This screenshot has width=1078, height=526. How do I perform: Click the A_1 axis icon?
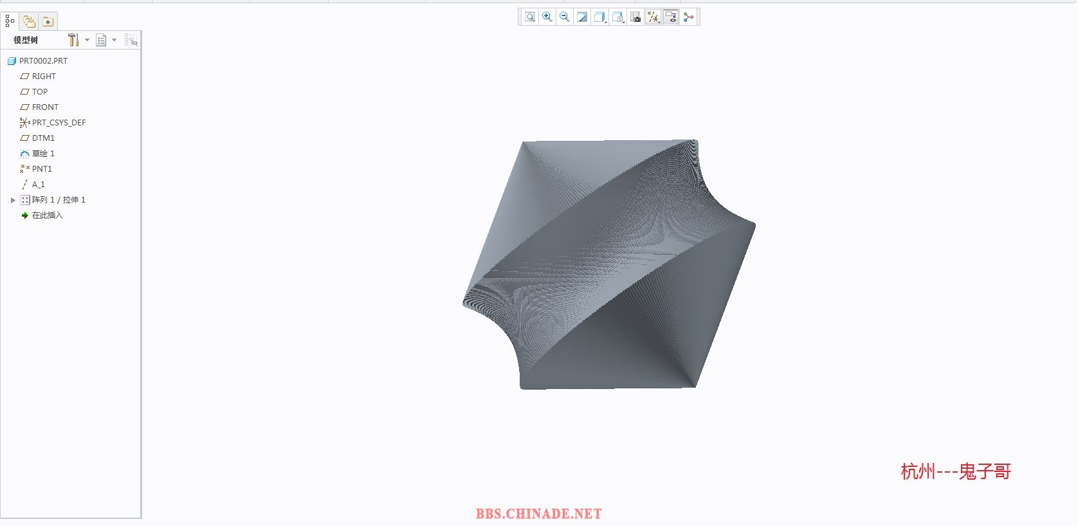coord(24,185)
